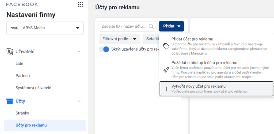The image size is (274, 134).
Task: Click the ARYS Media logo thumbnail
Action: (14, 28)
